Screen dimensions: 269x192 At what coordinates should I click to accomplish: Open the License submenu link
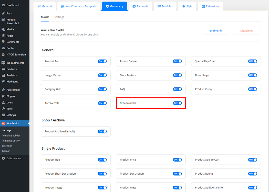click(6, 151)
